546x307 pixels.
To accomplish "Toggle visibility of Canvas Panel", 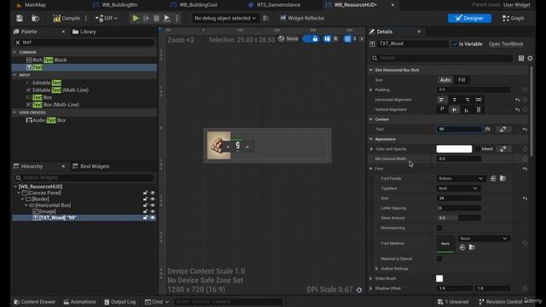I will pos(153,193).
